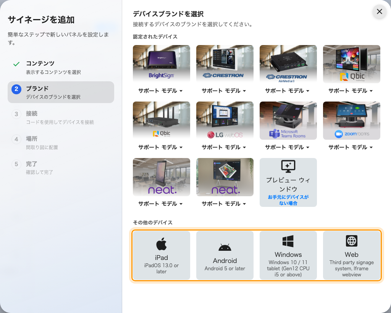Image resolution: width=391 pixels, height=313 pixels.
Task: Click the Apple logo icon
Action: (162, 244)
